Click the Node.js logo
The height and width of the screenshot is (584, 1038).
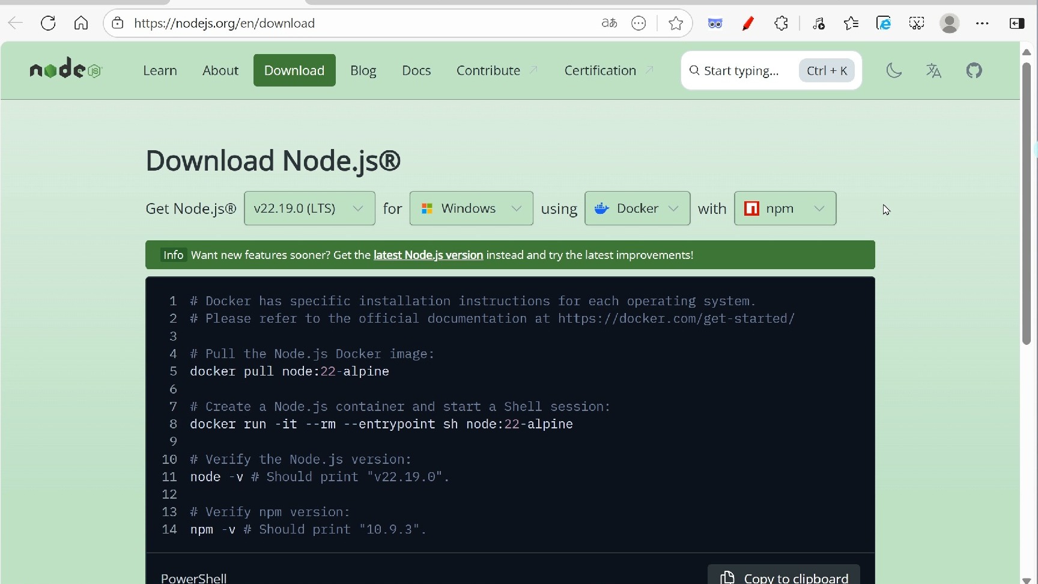(66, 69)
